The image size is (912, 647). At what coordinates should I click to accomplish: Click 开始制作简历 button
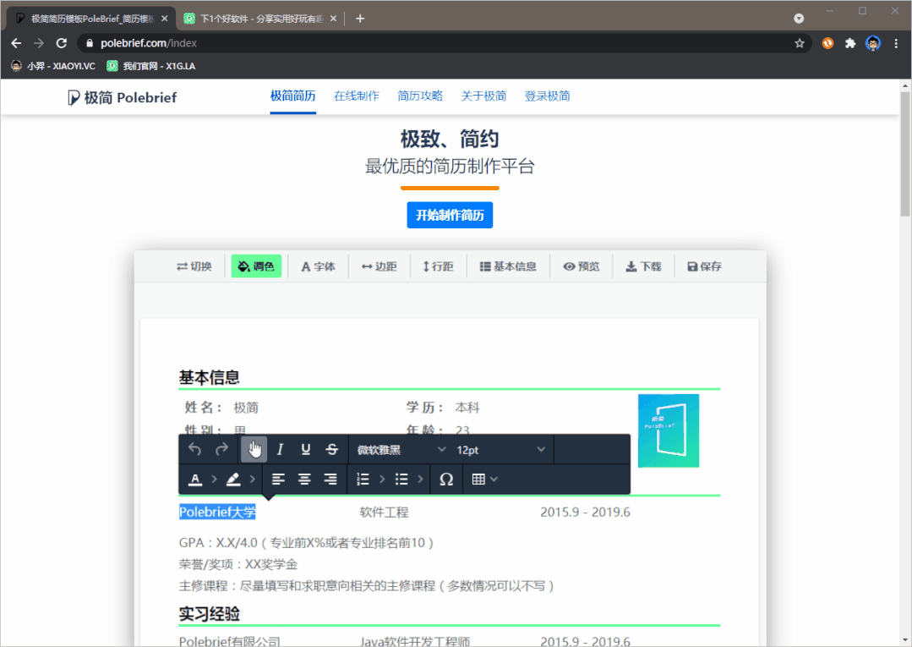(x=450, y=216)
